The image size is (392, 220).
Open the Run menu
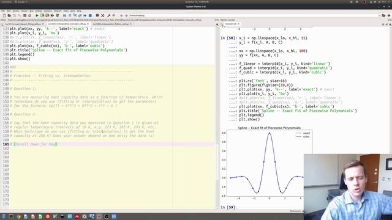31,11
